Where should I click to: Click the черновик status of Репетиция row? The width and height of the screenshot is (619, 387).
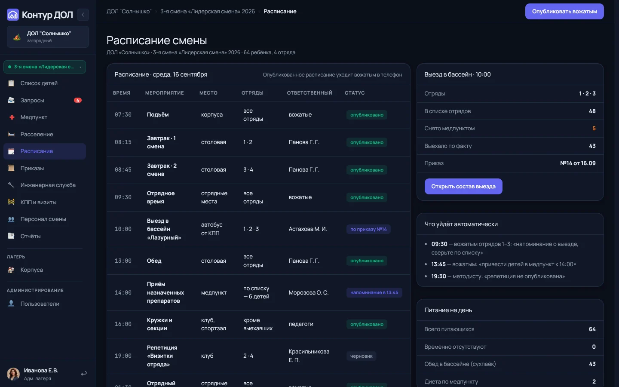coord(361,356)
